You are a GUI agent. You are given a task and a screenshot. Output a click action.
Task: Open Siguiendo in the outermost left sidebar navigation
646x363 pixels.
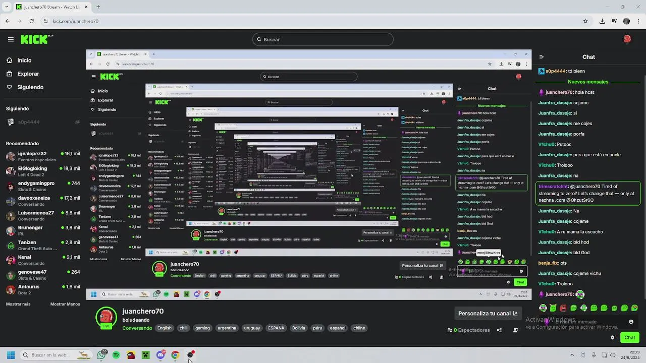point(25,87)
